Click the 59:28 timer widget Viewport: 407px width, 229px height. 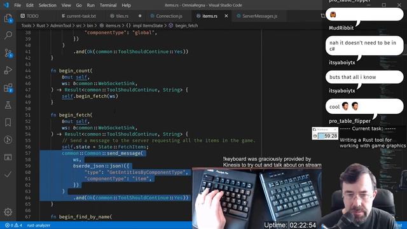click(325, 134)
